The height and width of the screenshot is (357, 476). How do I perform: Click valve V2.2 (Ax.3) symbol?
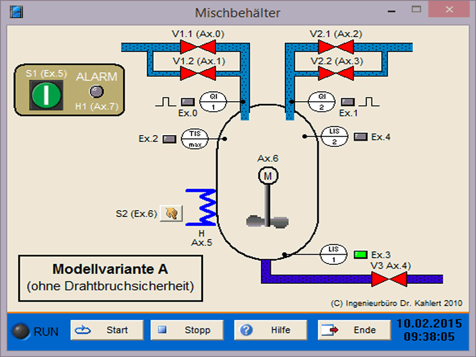(336, 73)
